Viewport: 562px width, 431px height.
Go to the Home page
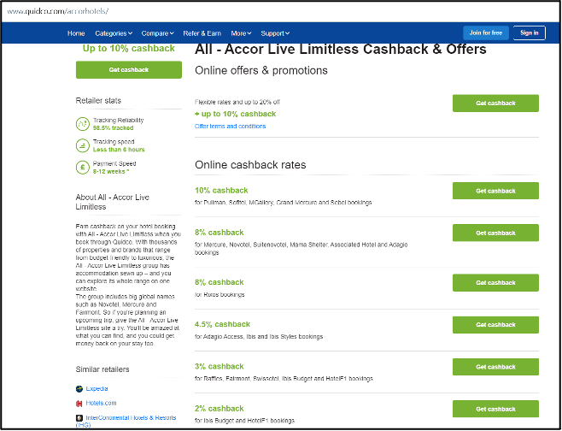[76, 33]
